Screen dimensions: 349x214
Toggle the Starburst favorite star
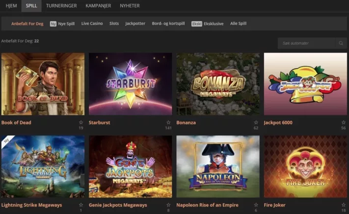tap(168, 122)
